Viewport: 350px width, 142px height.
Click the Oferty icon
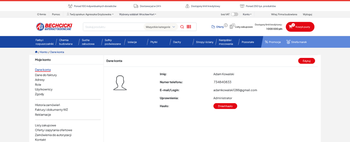coord(213,27)
